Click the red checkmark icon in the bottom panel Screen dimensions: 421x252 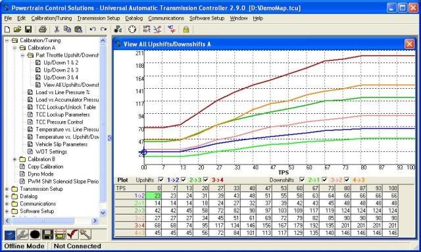click(72, 234)
